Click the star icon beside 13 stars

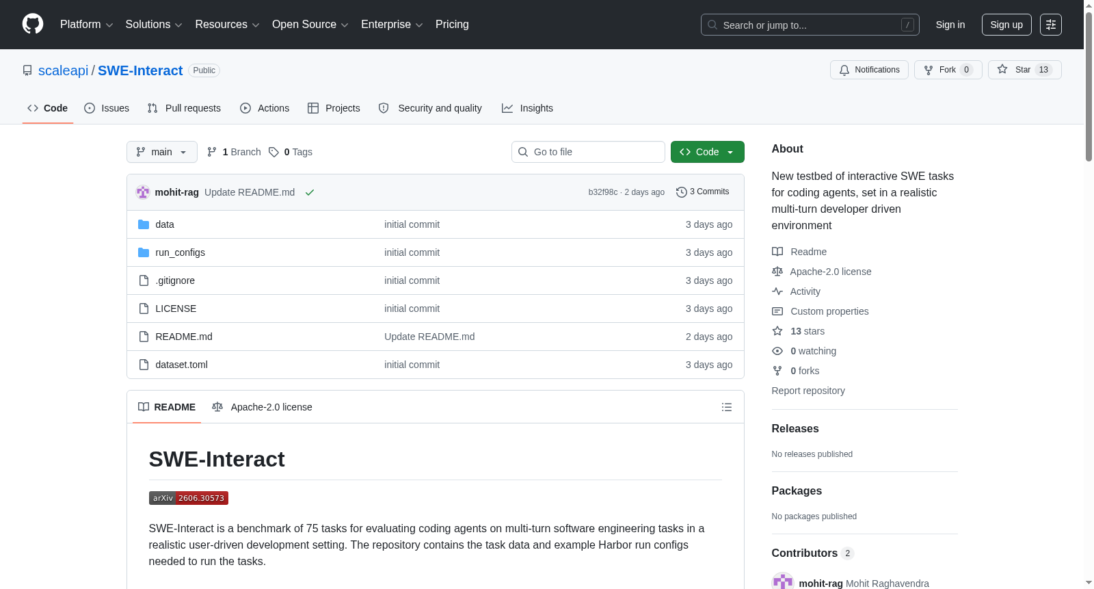[777, 331]
